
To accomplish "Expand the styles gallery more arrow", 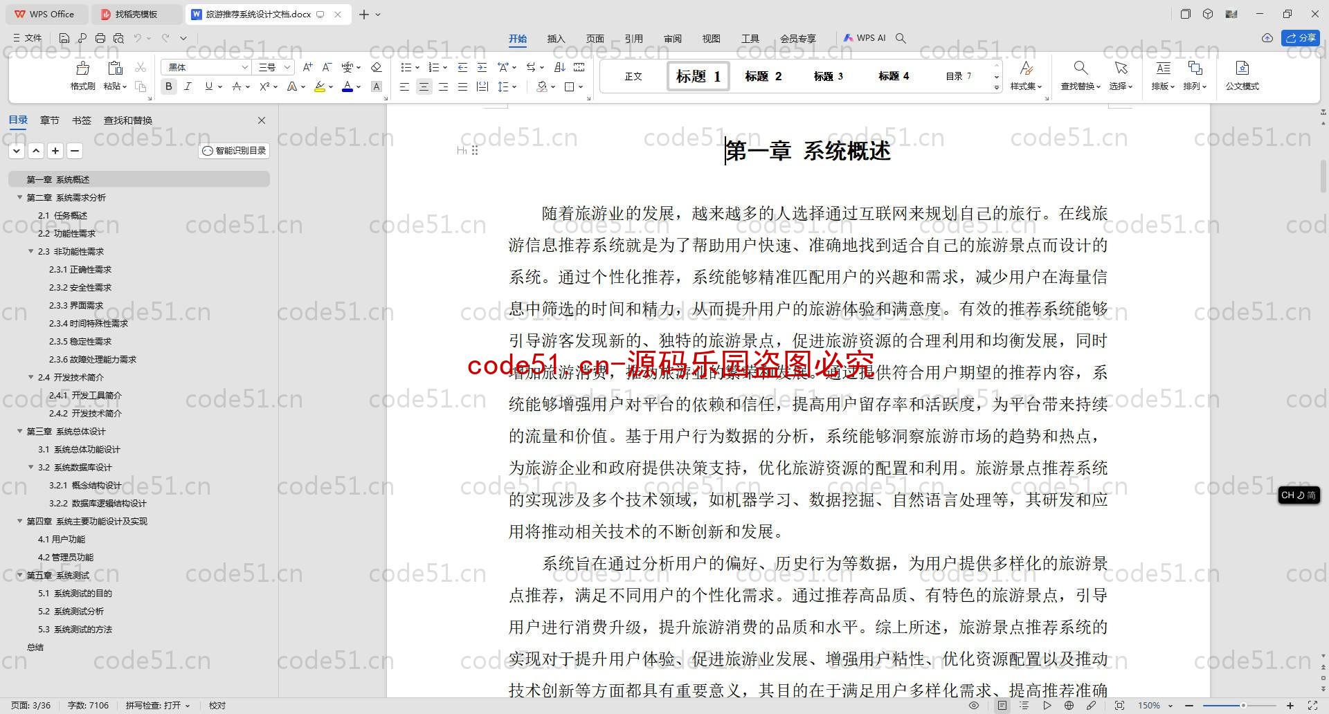I will tap(997, 88).
